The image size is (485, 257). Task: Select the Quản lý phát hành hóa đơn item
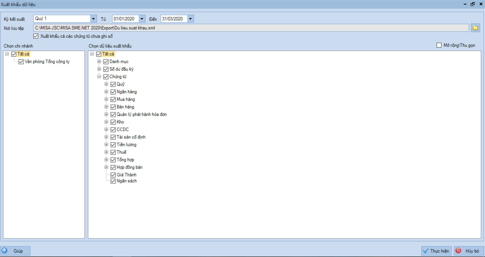click(141, 115)
